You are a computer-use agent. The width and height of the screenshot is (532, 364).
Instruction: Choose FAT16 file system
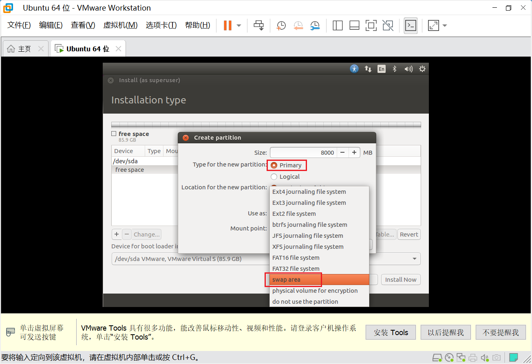(319, 258)
